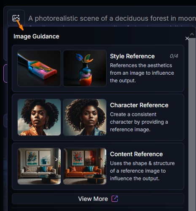
Task: Open View More image guidance options
Action: 98,199
